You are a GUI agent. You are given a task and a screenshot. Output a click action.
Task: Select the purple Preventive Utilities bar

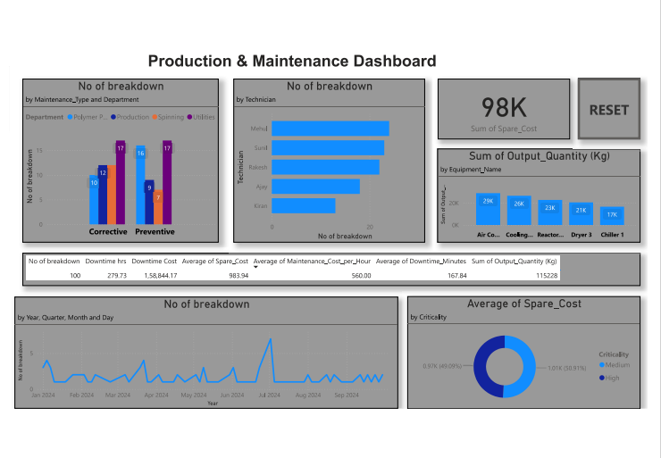click(167, 182)
